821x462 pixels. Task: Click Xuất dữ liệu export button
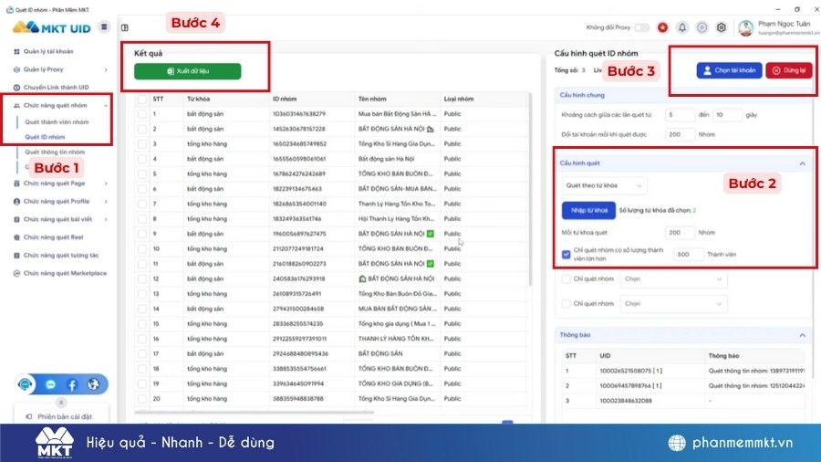click(187, 71)
